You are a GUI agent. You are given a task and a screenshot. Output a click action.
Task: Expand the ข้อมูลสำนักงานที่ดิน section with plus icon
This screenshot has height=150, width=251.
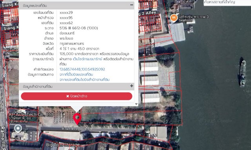(x=132, y=86)
